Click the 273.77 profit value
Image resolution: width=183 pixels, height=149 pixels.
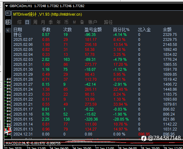pyautogui.click(x=91, y=64)
